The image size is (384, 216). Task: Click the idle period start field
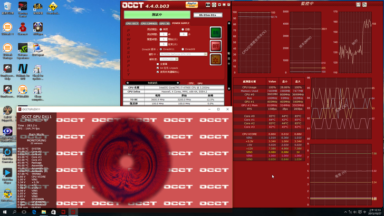click(x=164, y=39)
